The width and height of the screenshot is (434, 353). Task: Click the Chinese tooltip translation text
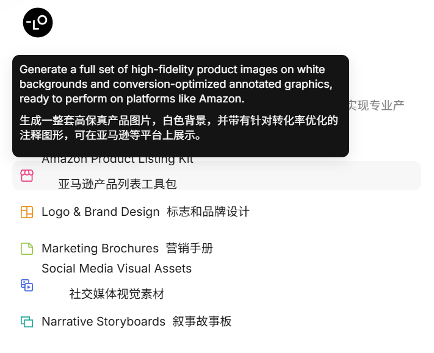pyautogui.click(x=179, y=127)
